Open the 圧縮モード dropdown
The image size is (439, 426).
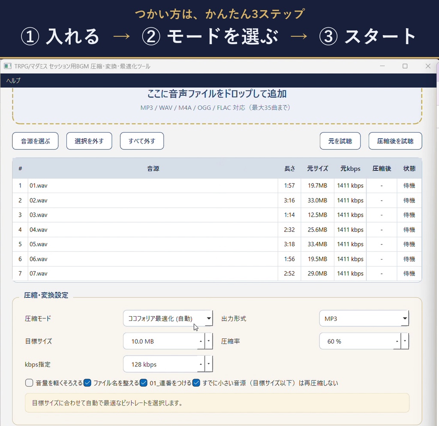pyautogui.click(x=168, y=318)
